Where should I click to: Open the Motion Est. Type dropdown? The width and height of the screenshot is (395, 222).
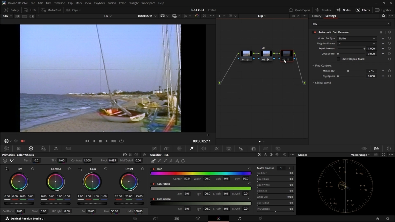[x=357, y=38]
